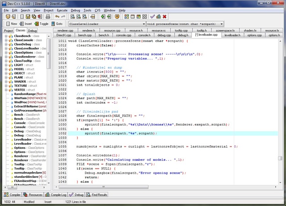286x206 pixels.
Task: Expand the VERTEX struct node
Action: (x=6, y=90)
